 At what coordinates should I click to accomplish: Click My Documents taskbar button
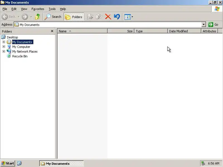(61, 163)
